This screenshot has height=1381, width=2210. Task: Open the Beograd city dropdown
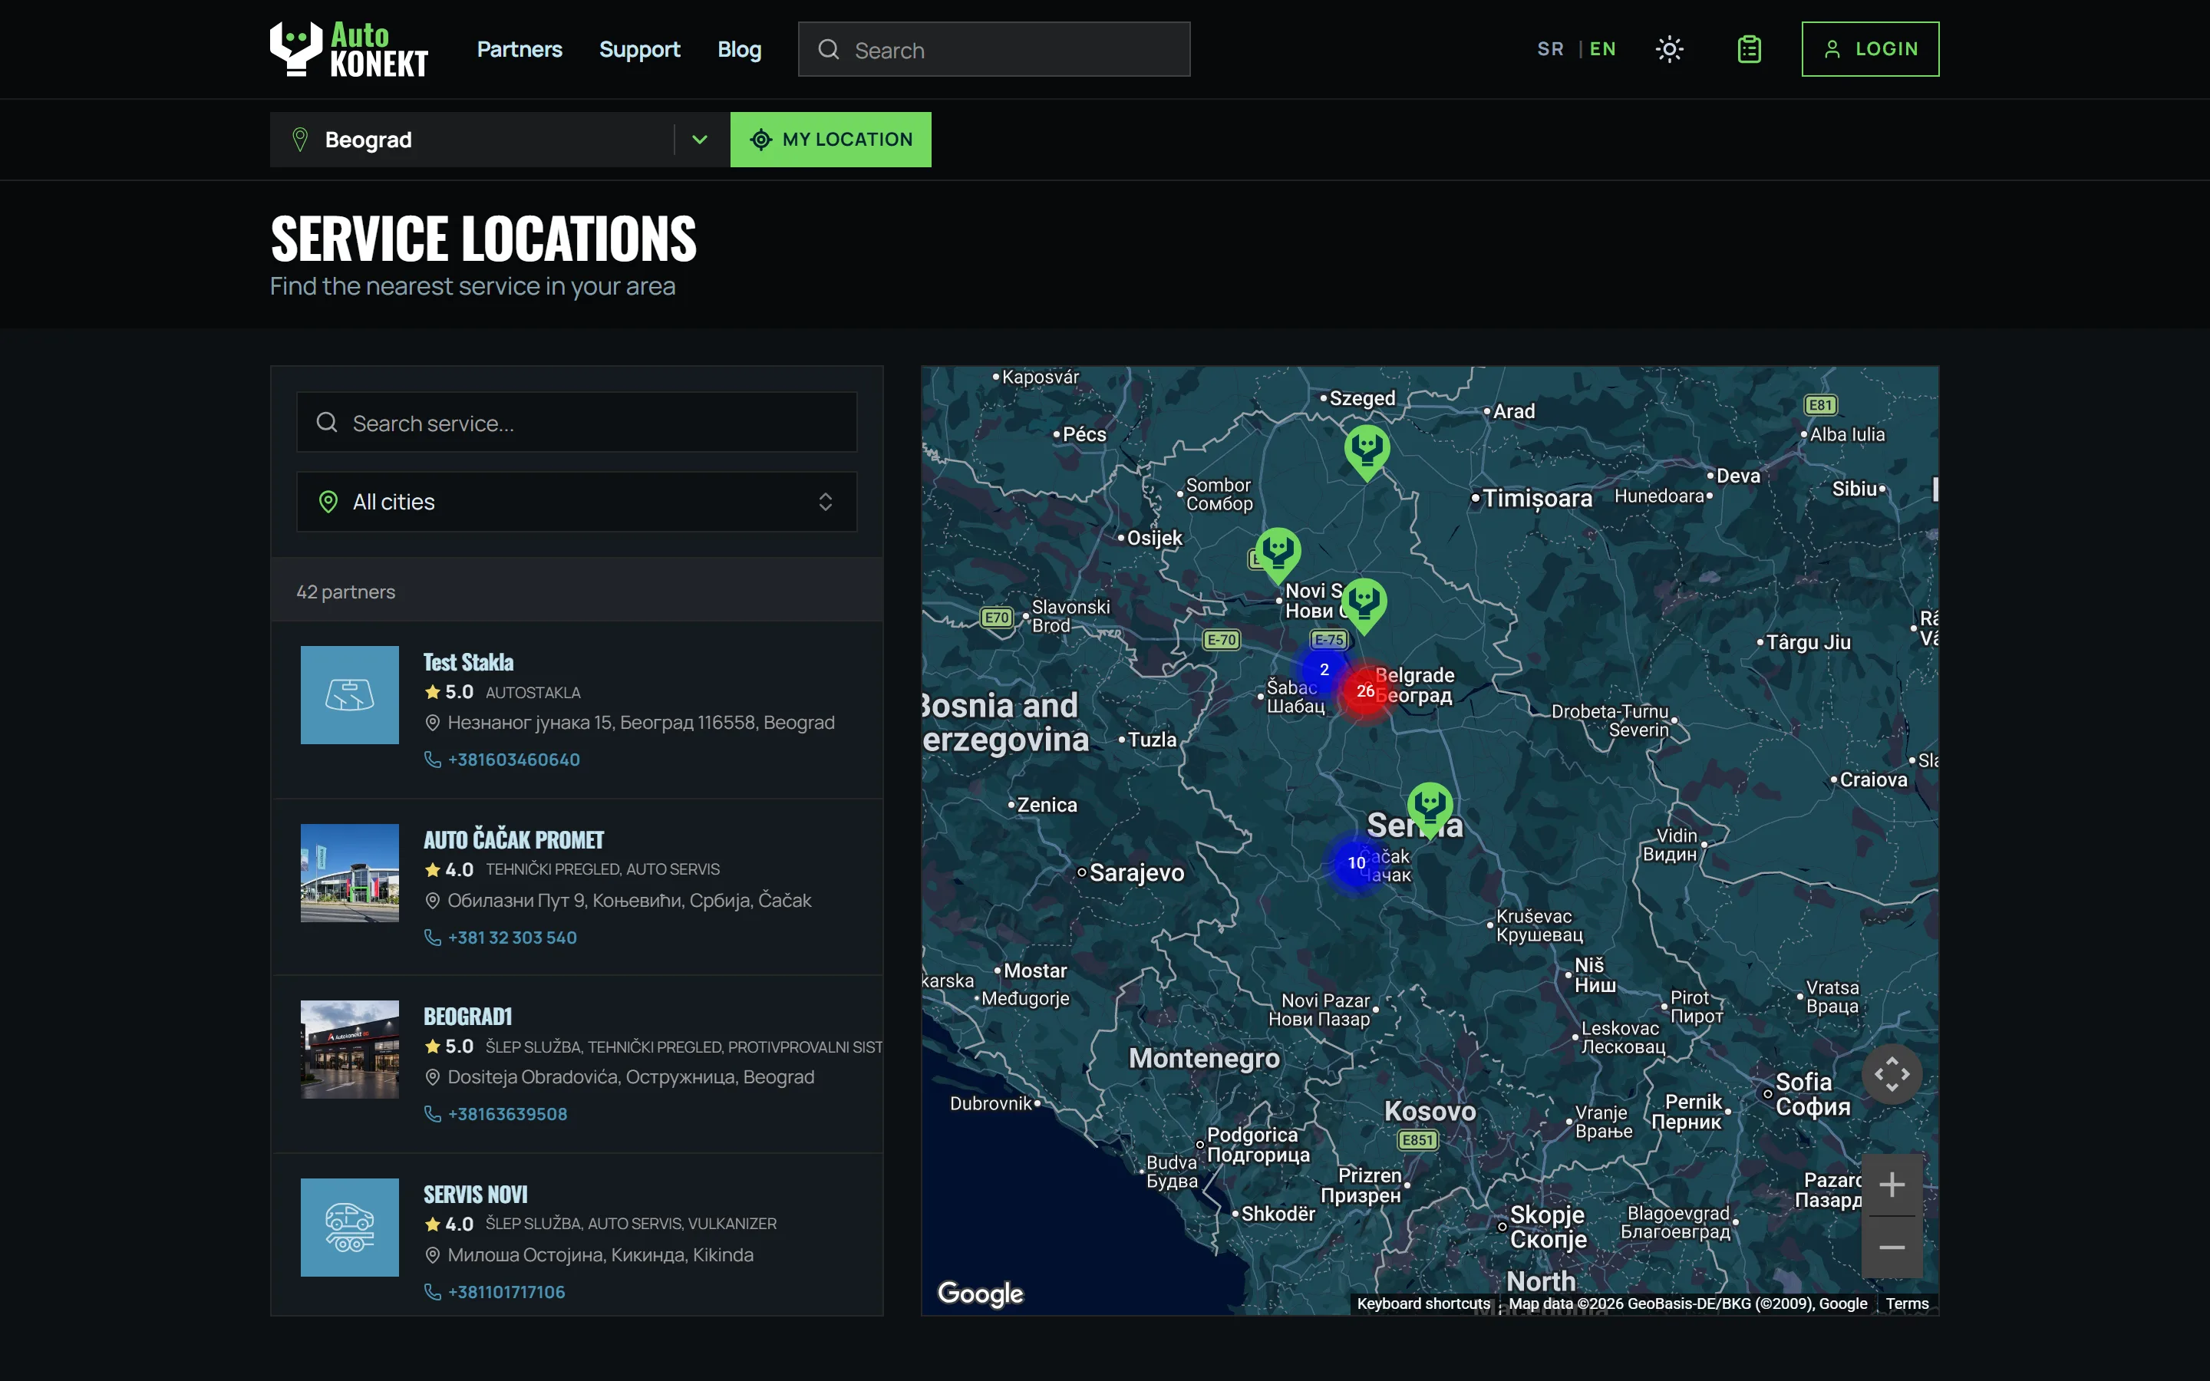click(500, 140)
